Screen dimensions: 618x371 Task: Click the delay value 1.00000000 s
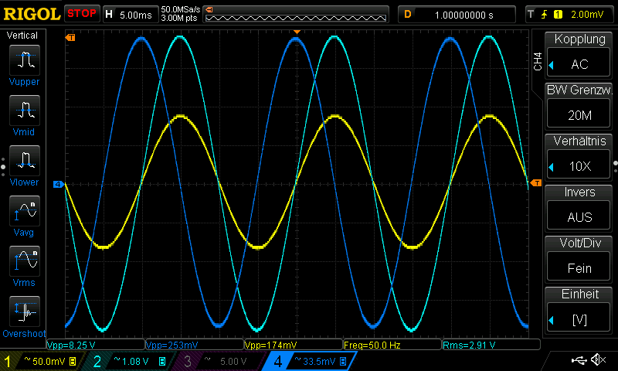click(464, 15)
